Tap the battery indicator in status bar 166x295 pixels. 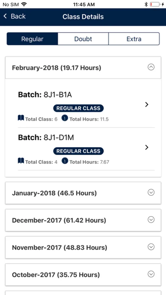click(x=155, y=4)
